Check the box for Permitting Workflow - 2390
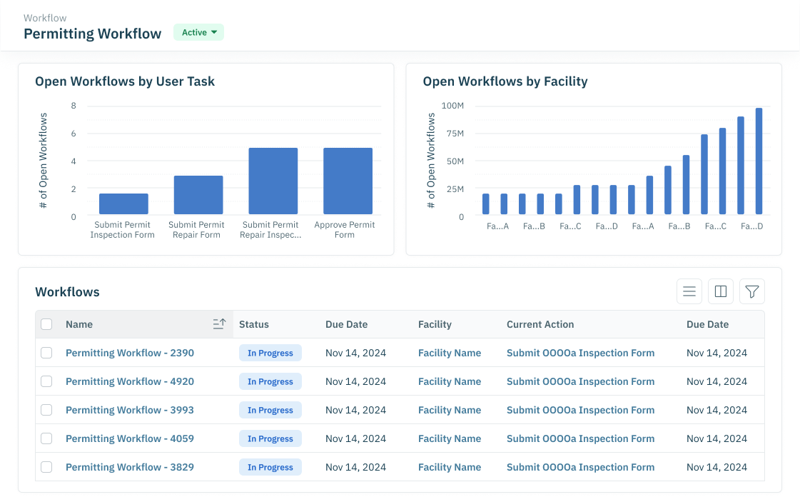Screen dimensions: 800x497 coord(46,353)
